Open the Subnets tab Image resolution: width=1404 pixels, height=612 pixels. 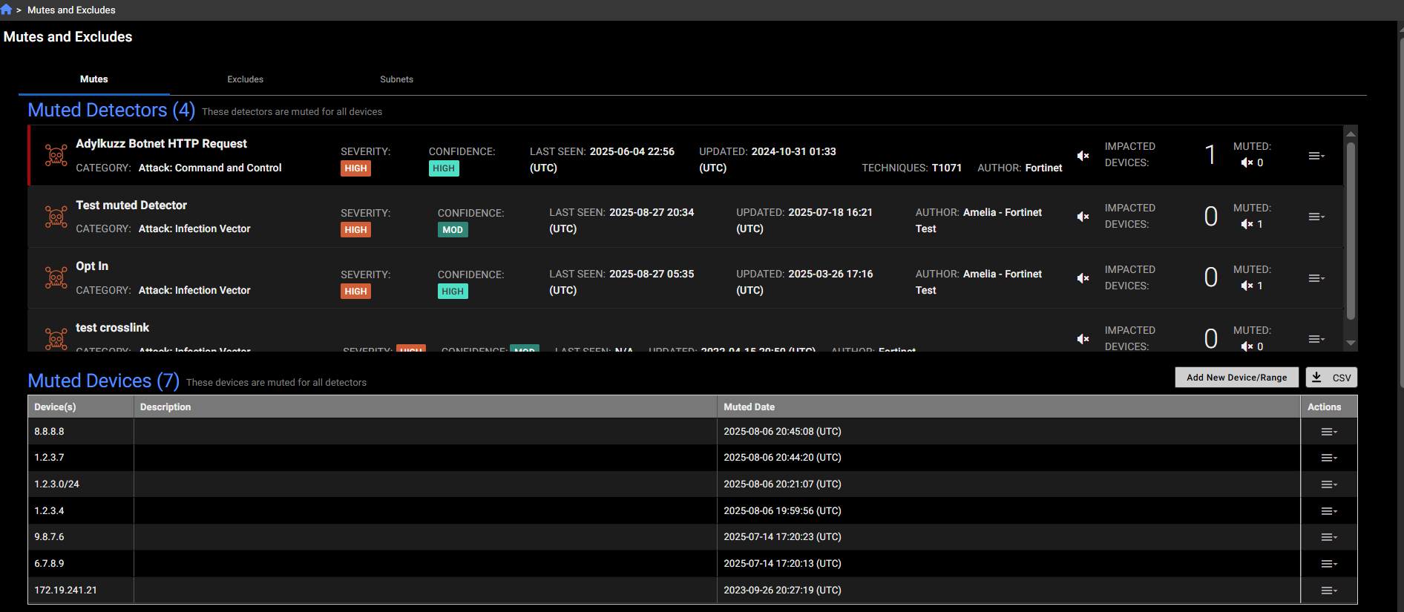coord(396,79)
